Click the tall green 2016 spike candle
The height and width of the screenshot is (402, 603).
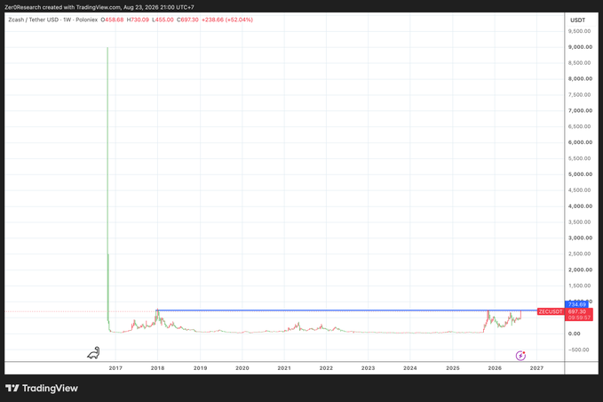pos(107,185)
